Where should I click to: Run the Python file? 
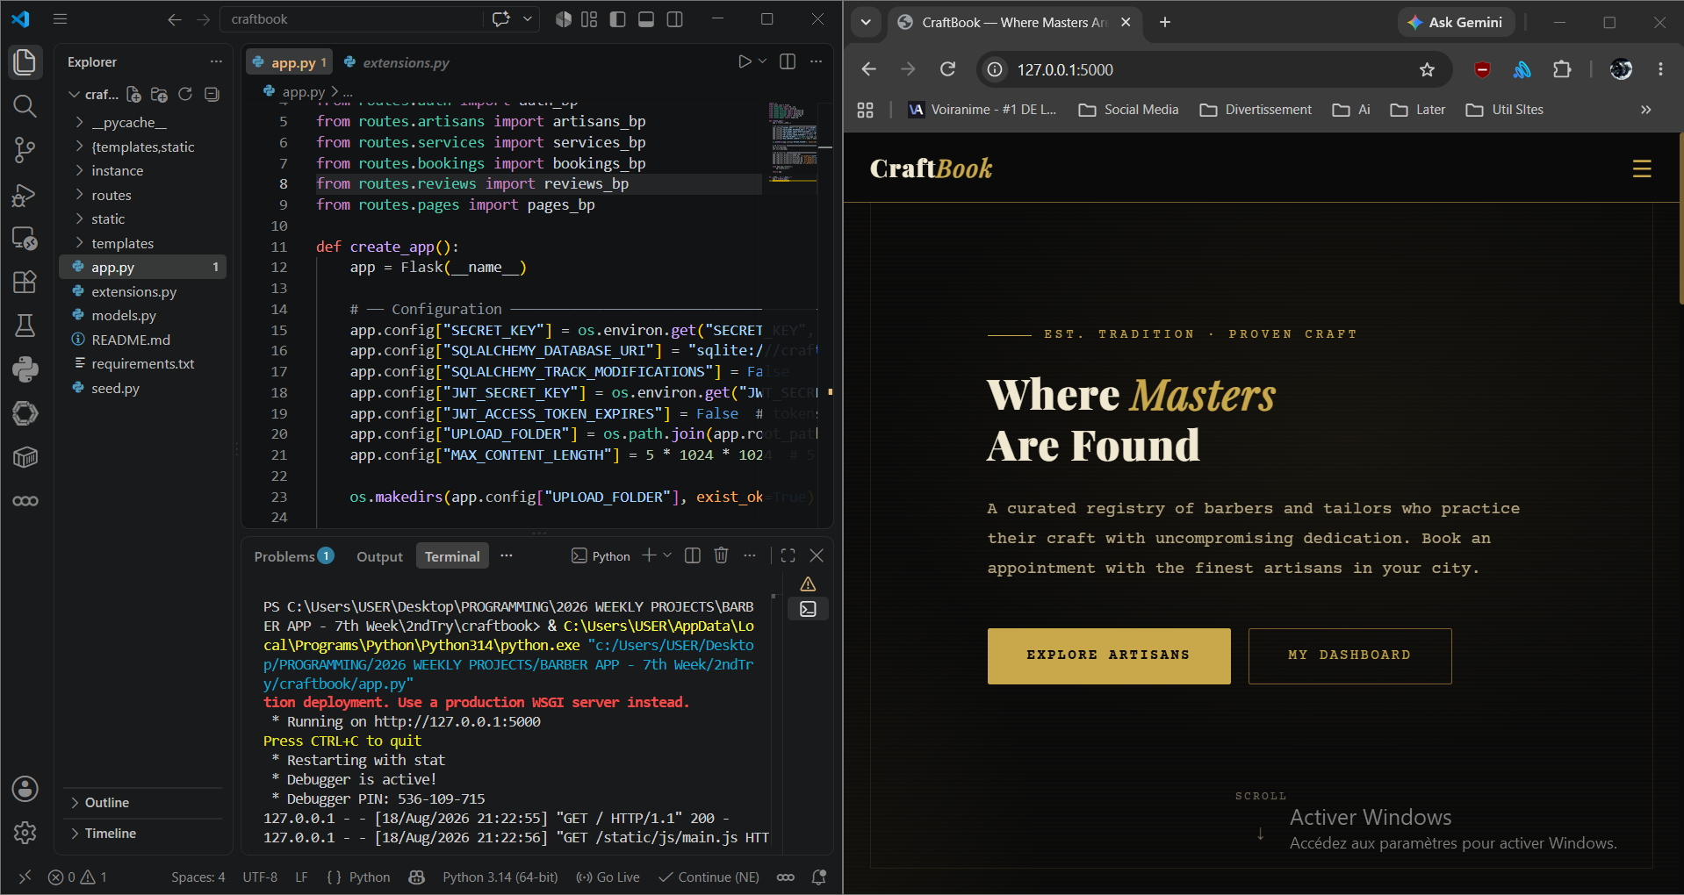745,61
